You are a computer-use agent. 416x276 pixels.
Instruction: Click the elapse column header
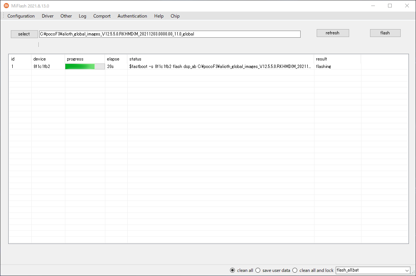(x=116, y=59)
